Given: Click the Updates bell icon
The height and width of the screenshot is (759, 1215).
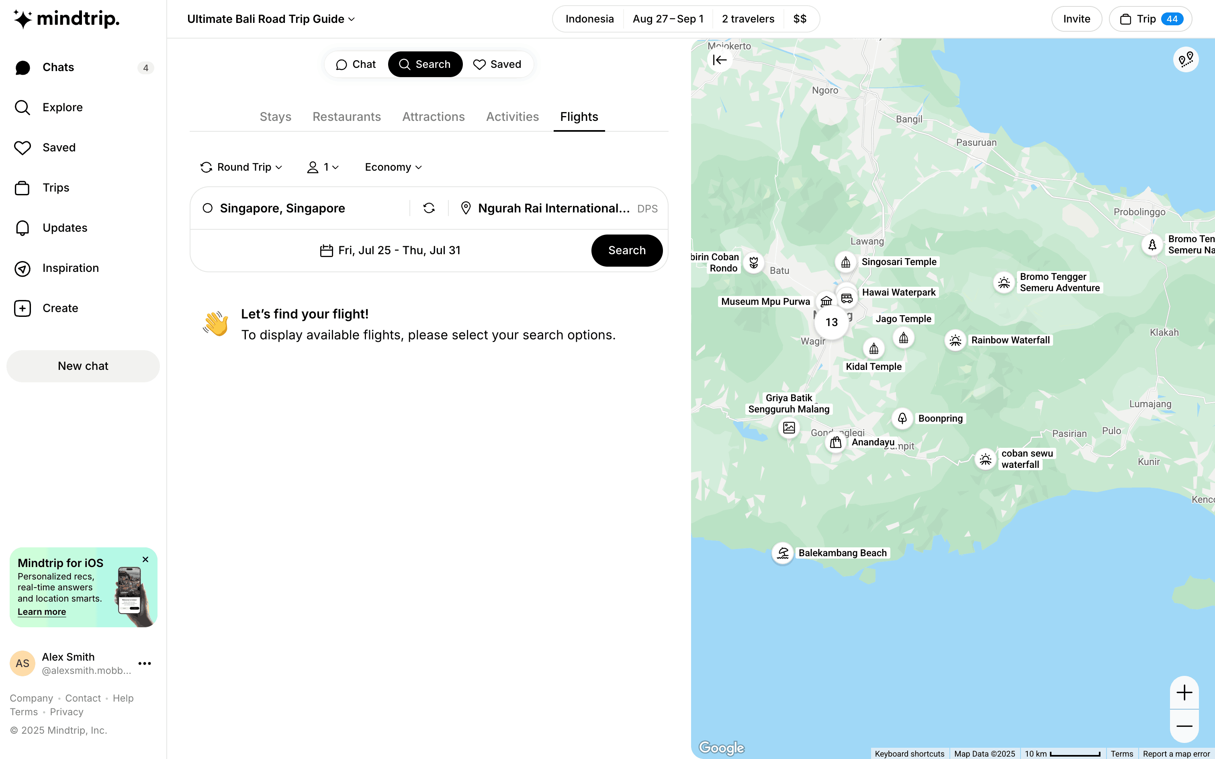Looking at the screenshot, I should coord(22,229).
